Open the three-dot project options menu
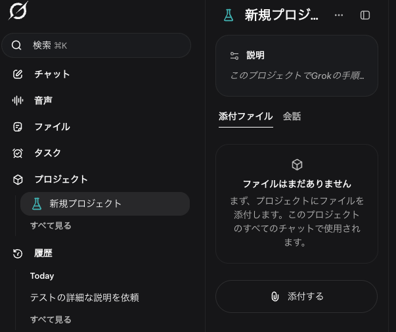The width and height of the screenshot is (396, 332). tap(339, 15)
